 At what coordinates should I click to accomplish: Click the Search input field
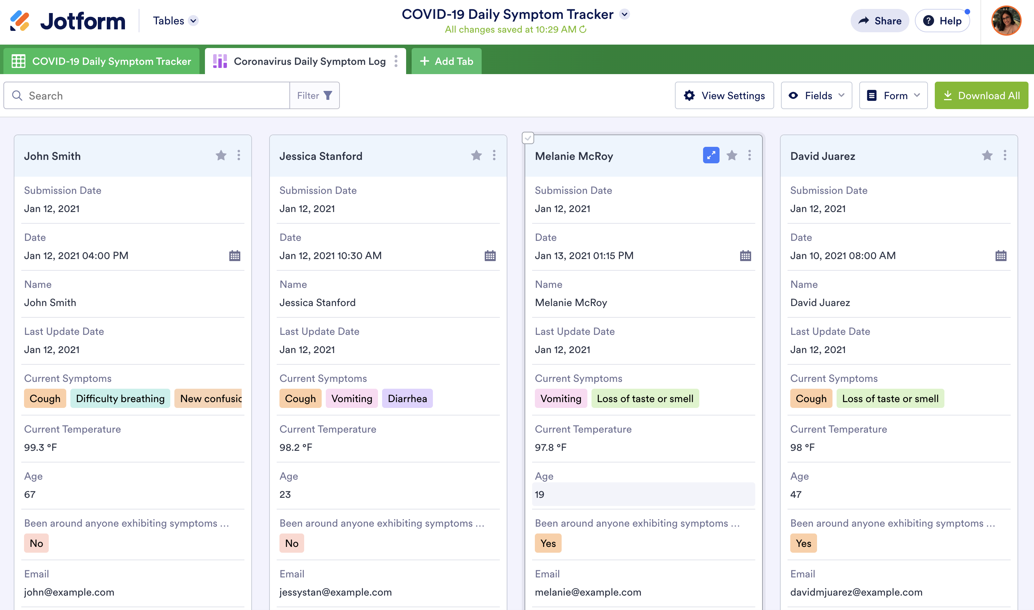tap(156, 95)
